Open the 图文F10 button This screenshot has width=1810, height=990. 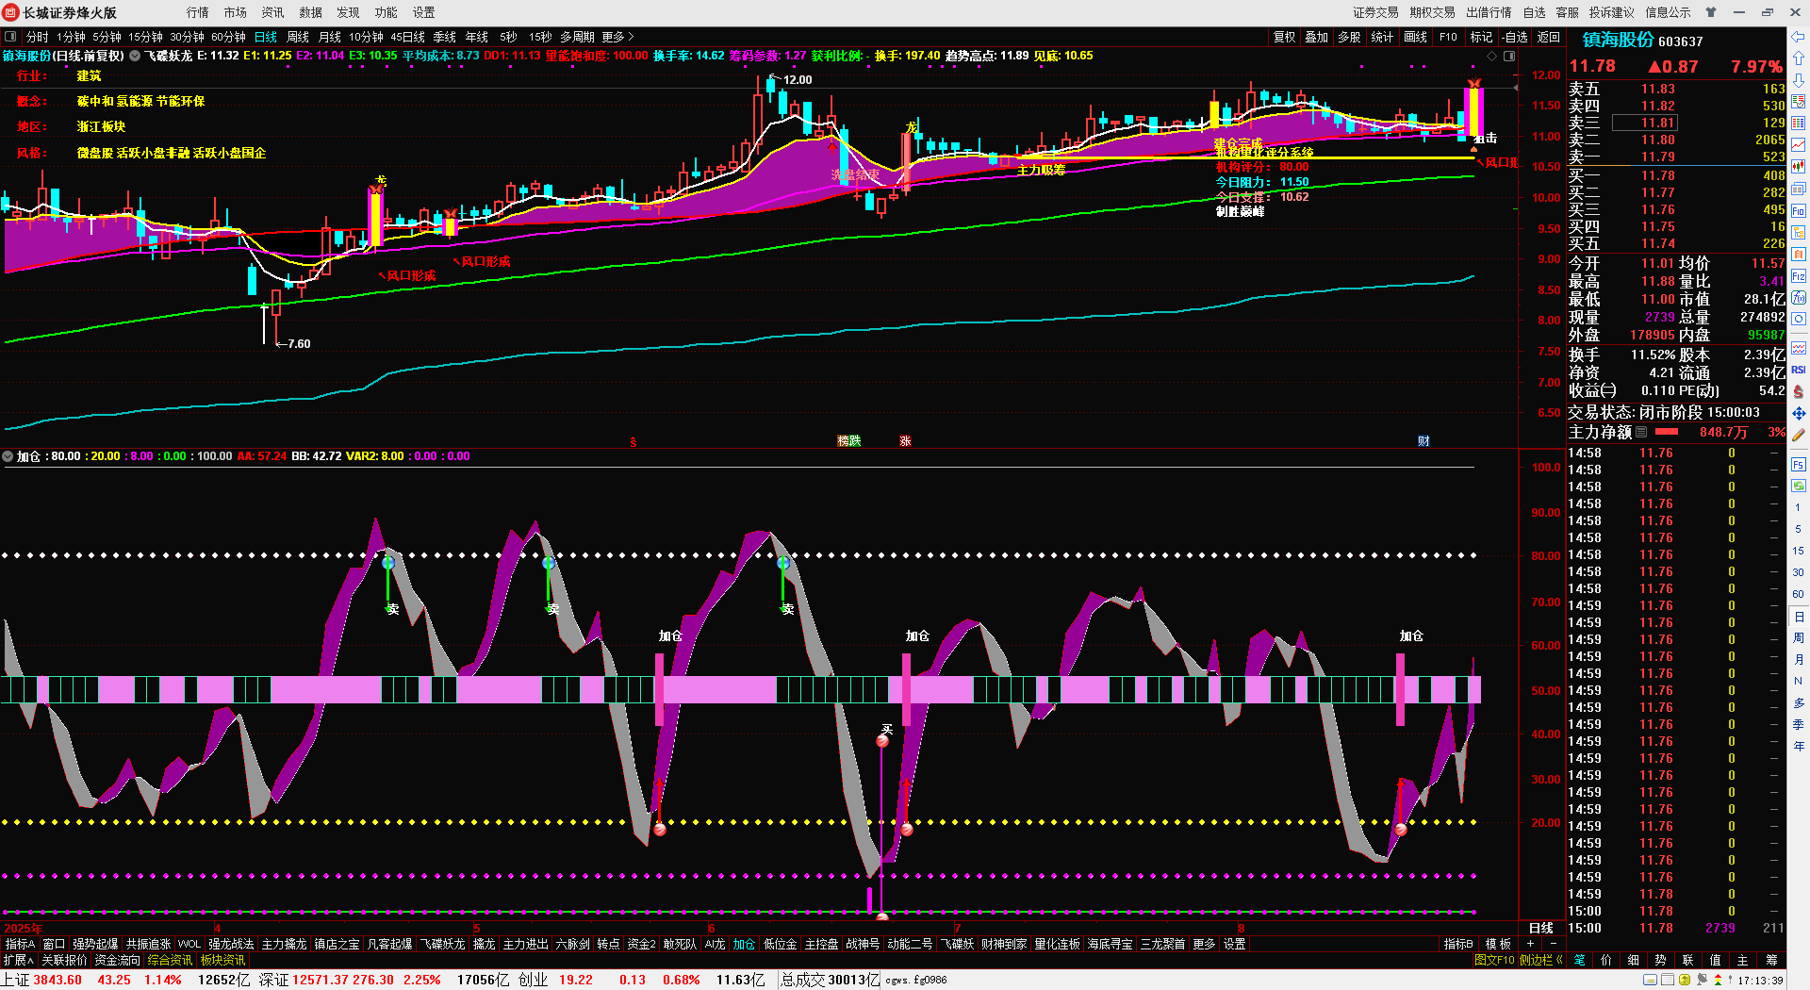pyautogui.click(x=1495, y=960)
